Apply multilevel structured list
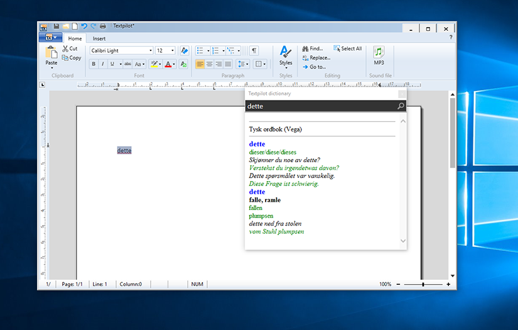Viewport: 518px width, 330px height. (x=231, y=50)
